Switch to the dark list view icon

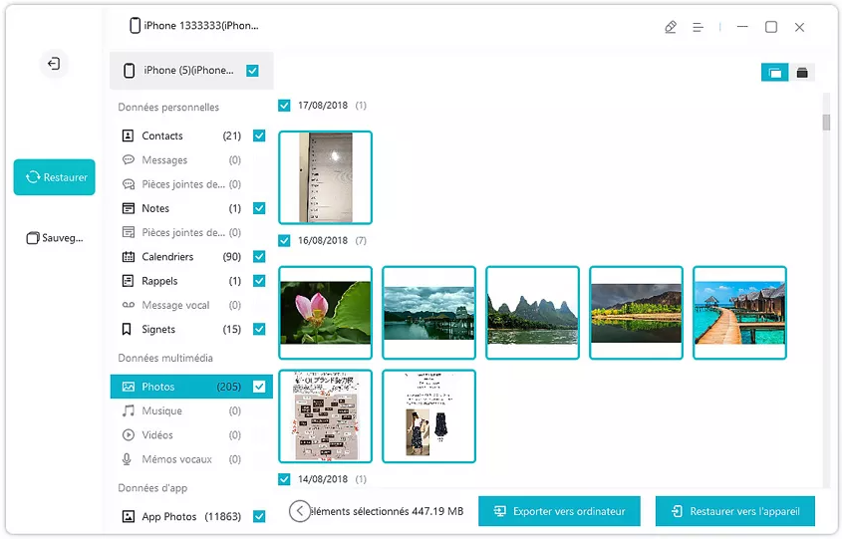point(801,73)
